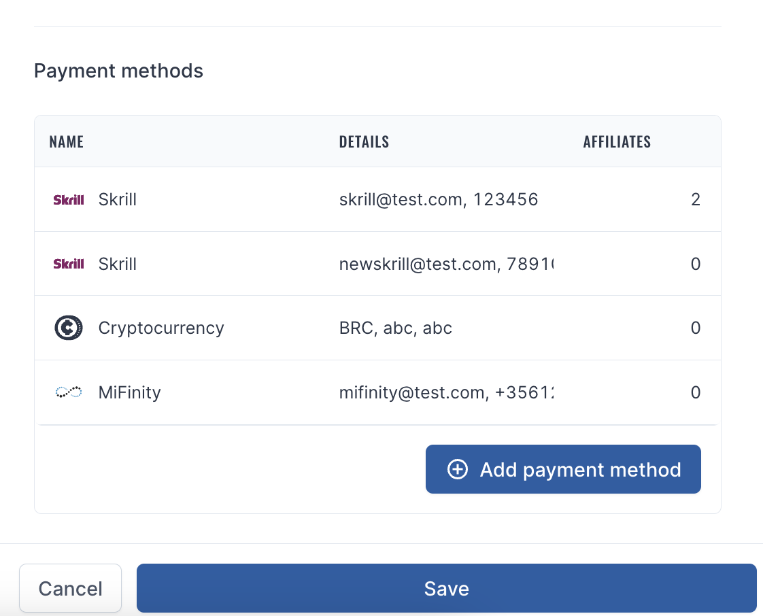The width and height of the screenshot is (763, 616).
Task: Click the Payment methods section heading
Action: [118, 71]
